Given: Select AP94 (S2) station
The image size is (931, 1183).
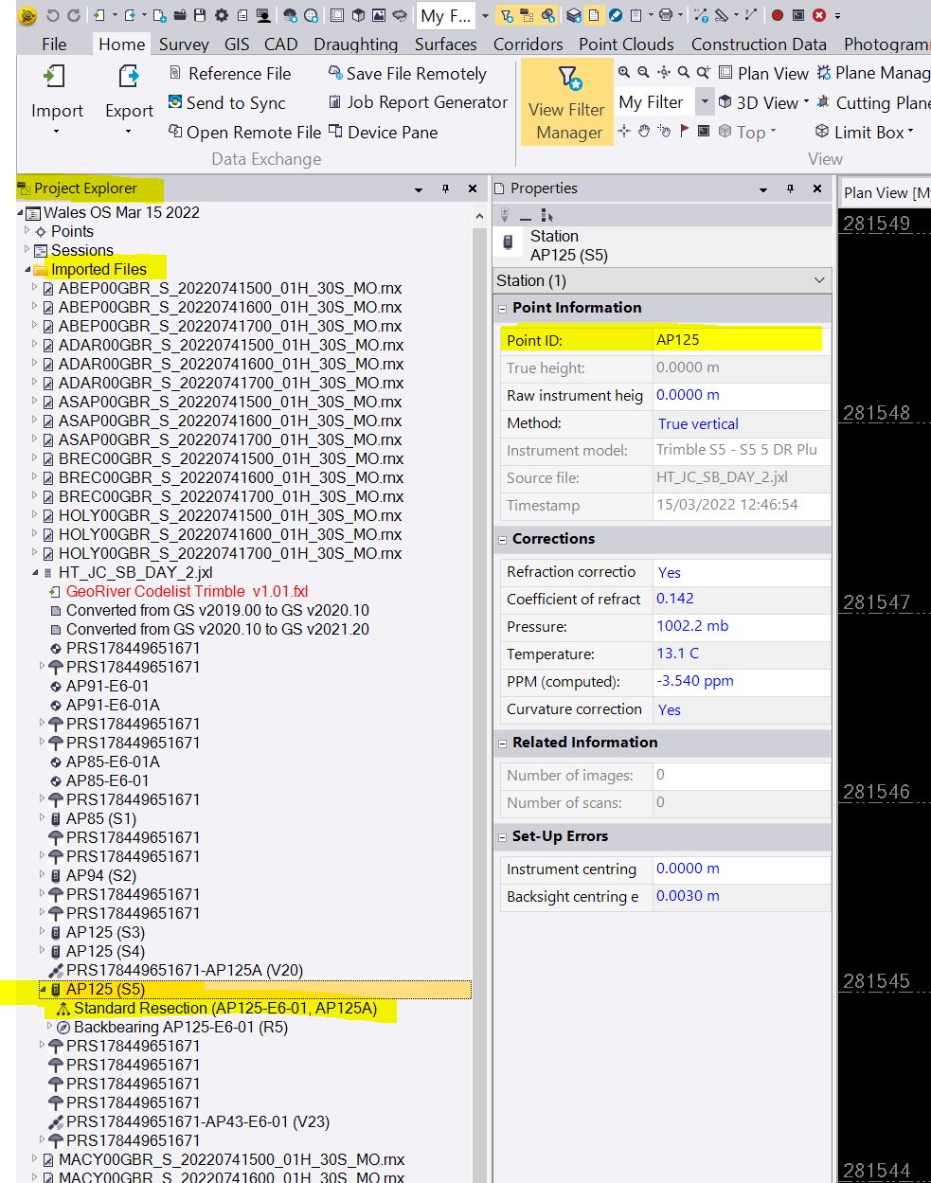Looking at the screenshot, I should (x=100, y=875).
